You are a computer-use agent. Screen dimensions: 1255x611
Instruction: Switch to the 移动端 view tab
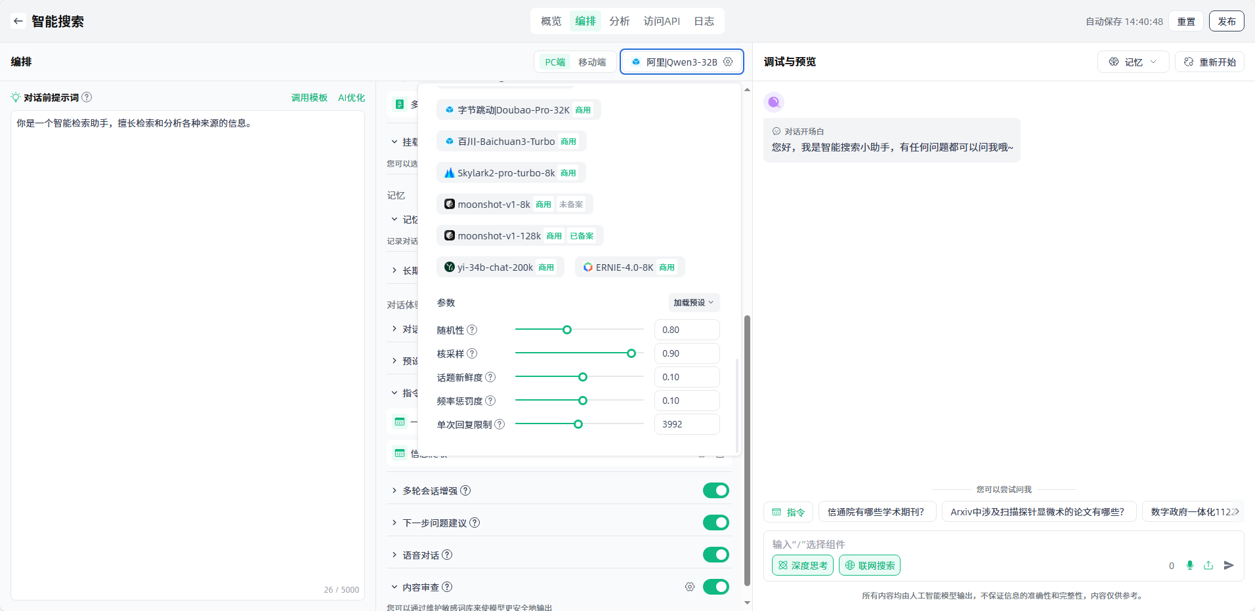click(x=591, y=62)
